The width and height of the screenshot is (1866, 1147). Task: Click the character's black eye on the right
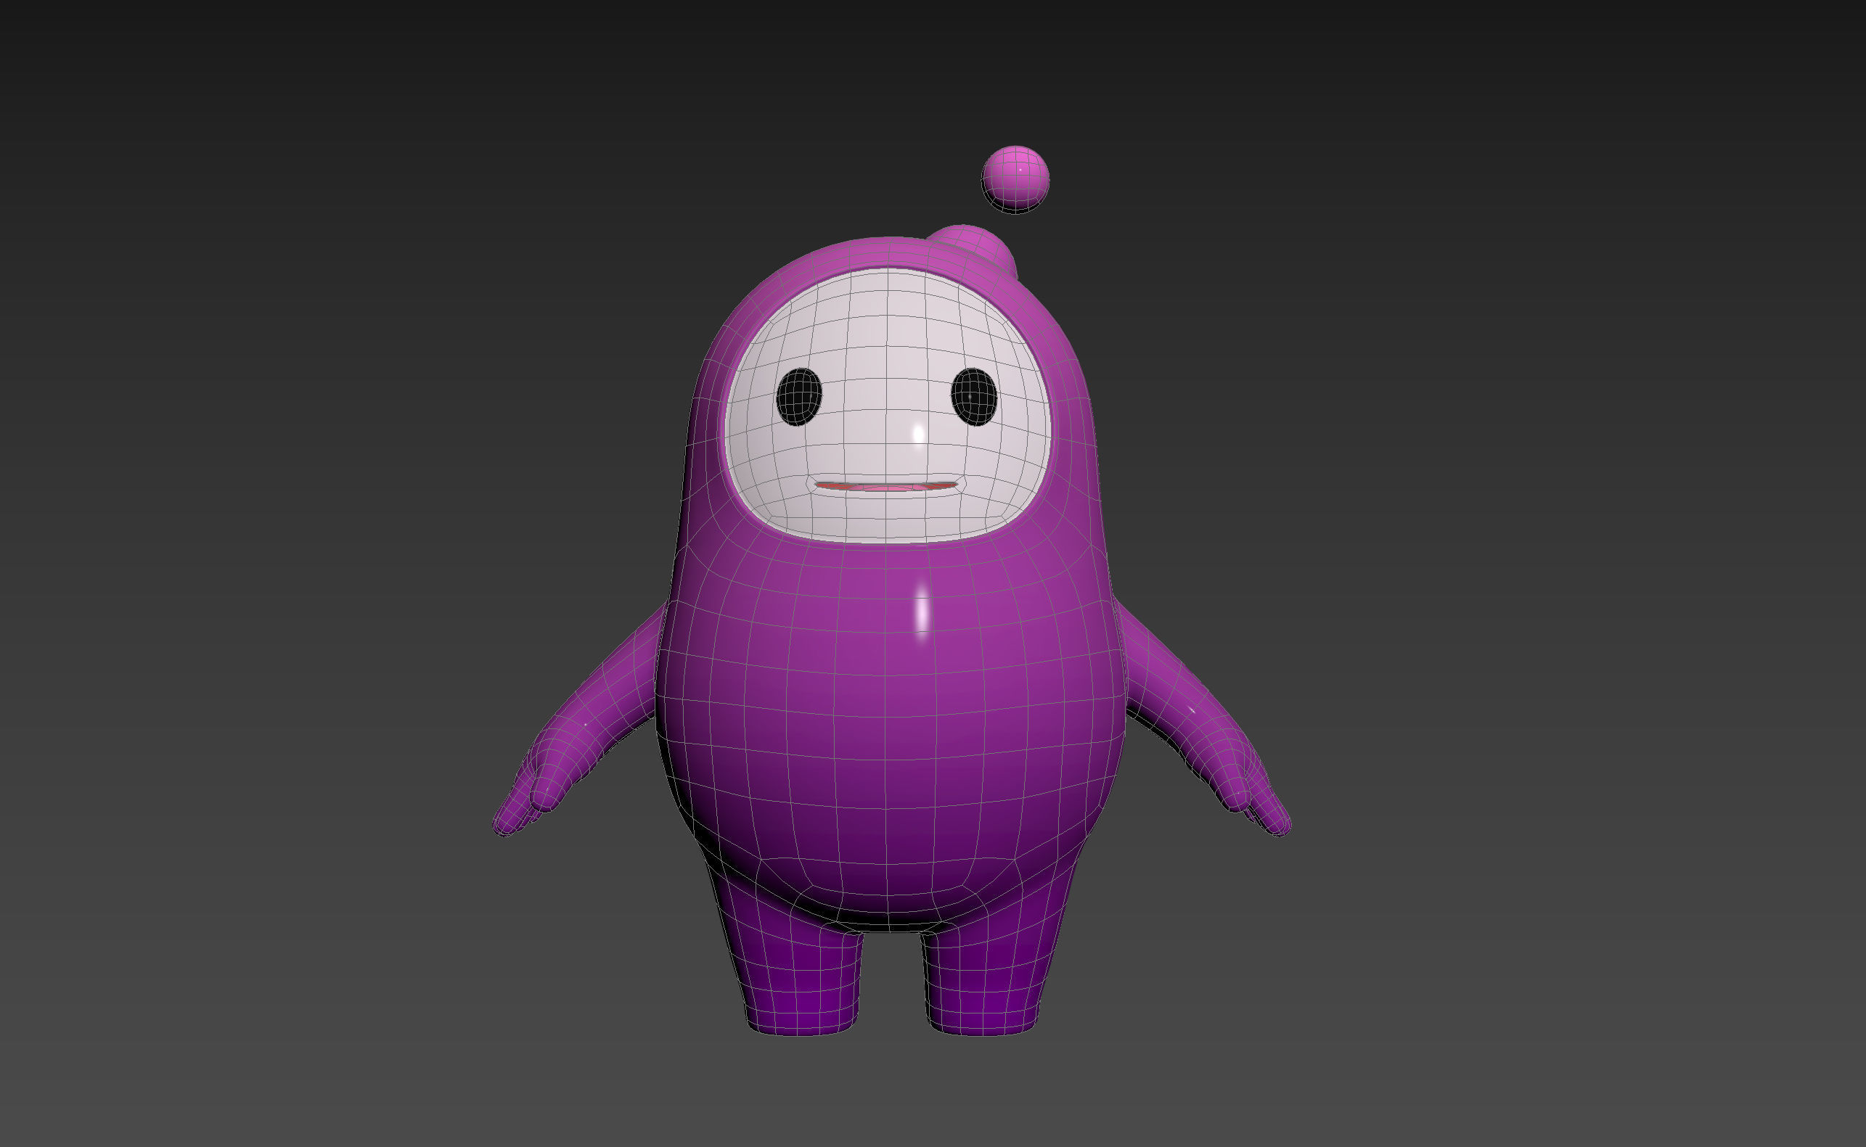(x=974, y=397)
